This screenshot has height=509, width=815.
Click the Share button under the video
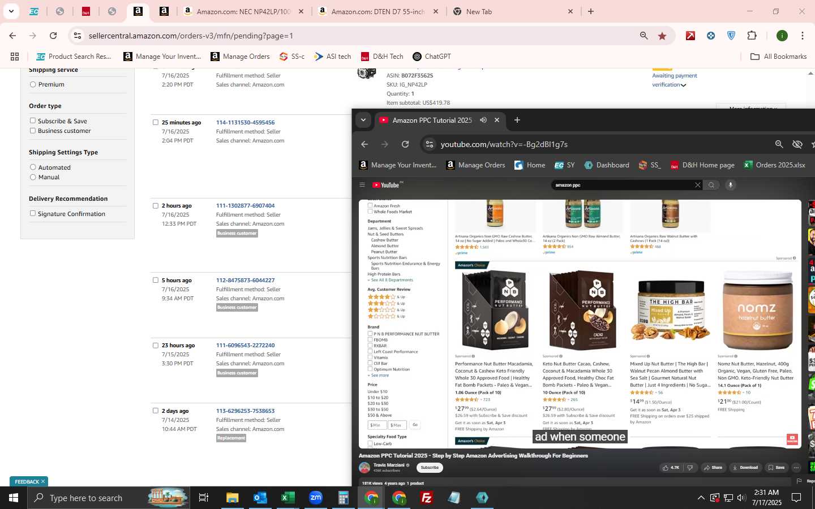pyautogui.click(x=713, y=468)
